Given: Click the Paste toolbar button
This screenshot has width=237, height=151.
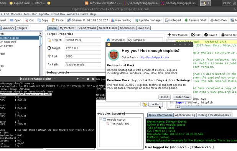Looking at the screenshot, I should tap(58, 20).
